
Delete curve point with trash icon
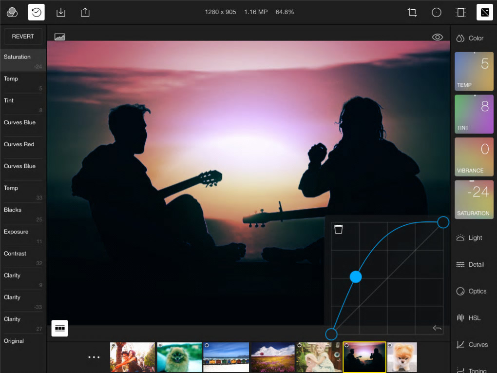coord(339,229)
